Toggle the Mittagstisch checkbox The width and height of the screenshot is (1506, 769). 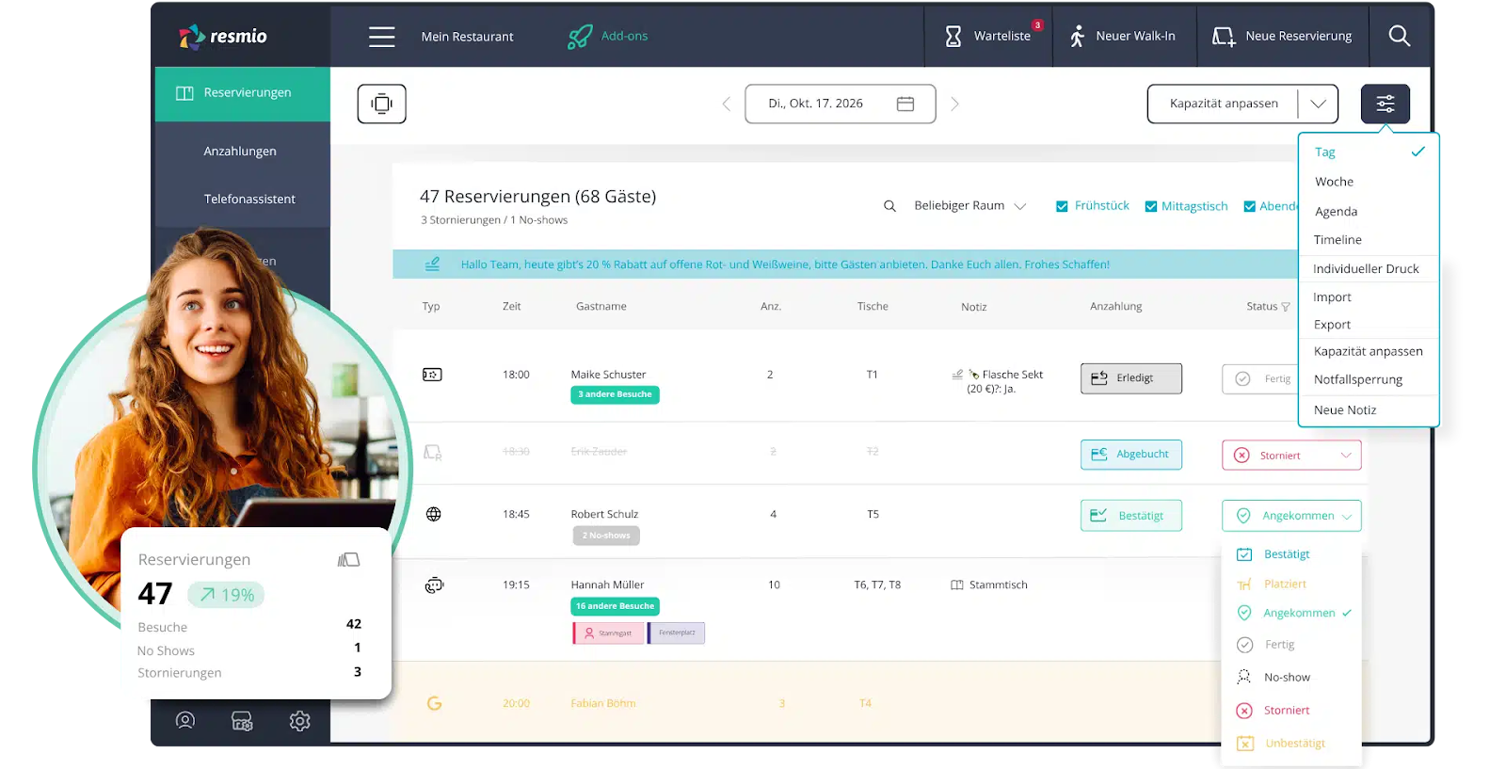pyautogui.click(x=1150, y=206)
